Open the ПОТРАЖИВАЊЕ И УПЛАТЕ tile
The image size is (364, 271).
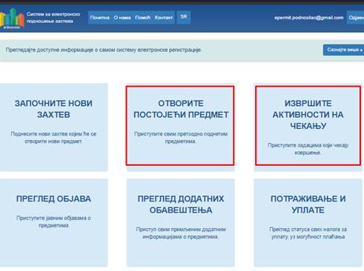pyautogui.click(x=308, y=223)
